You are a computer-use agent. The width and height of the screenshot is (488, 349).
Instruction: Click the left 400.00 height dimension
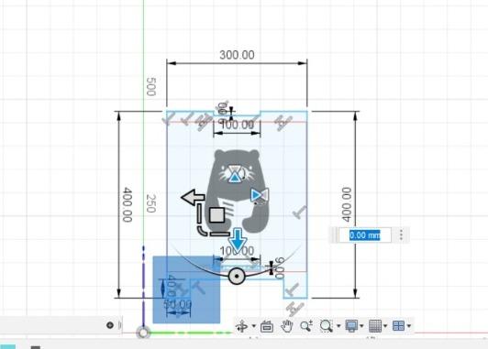[x=128, y=205]
